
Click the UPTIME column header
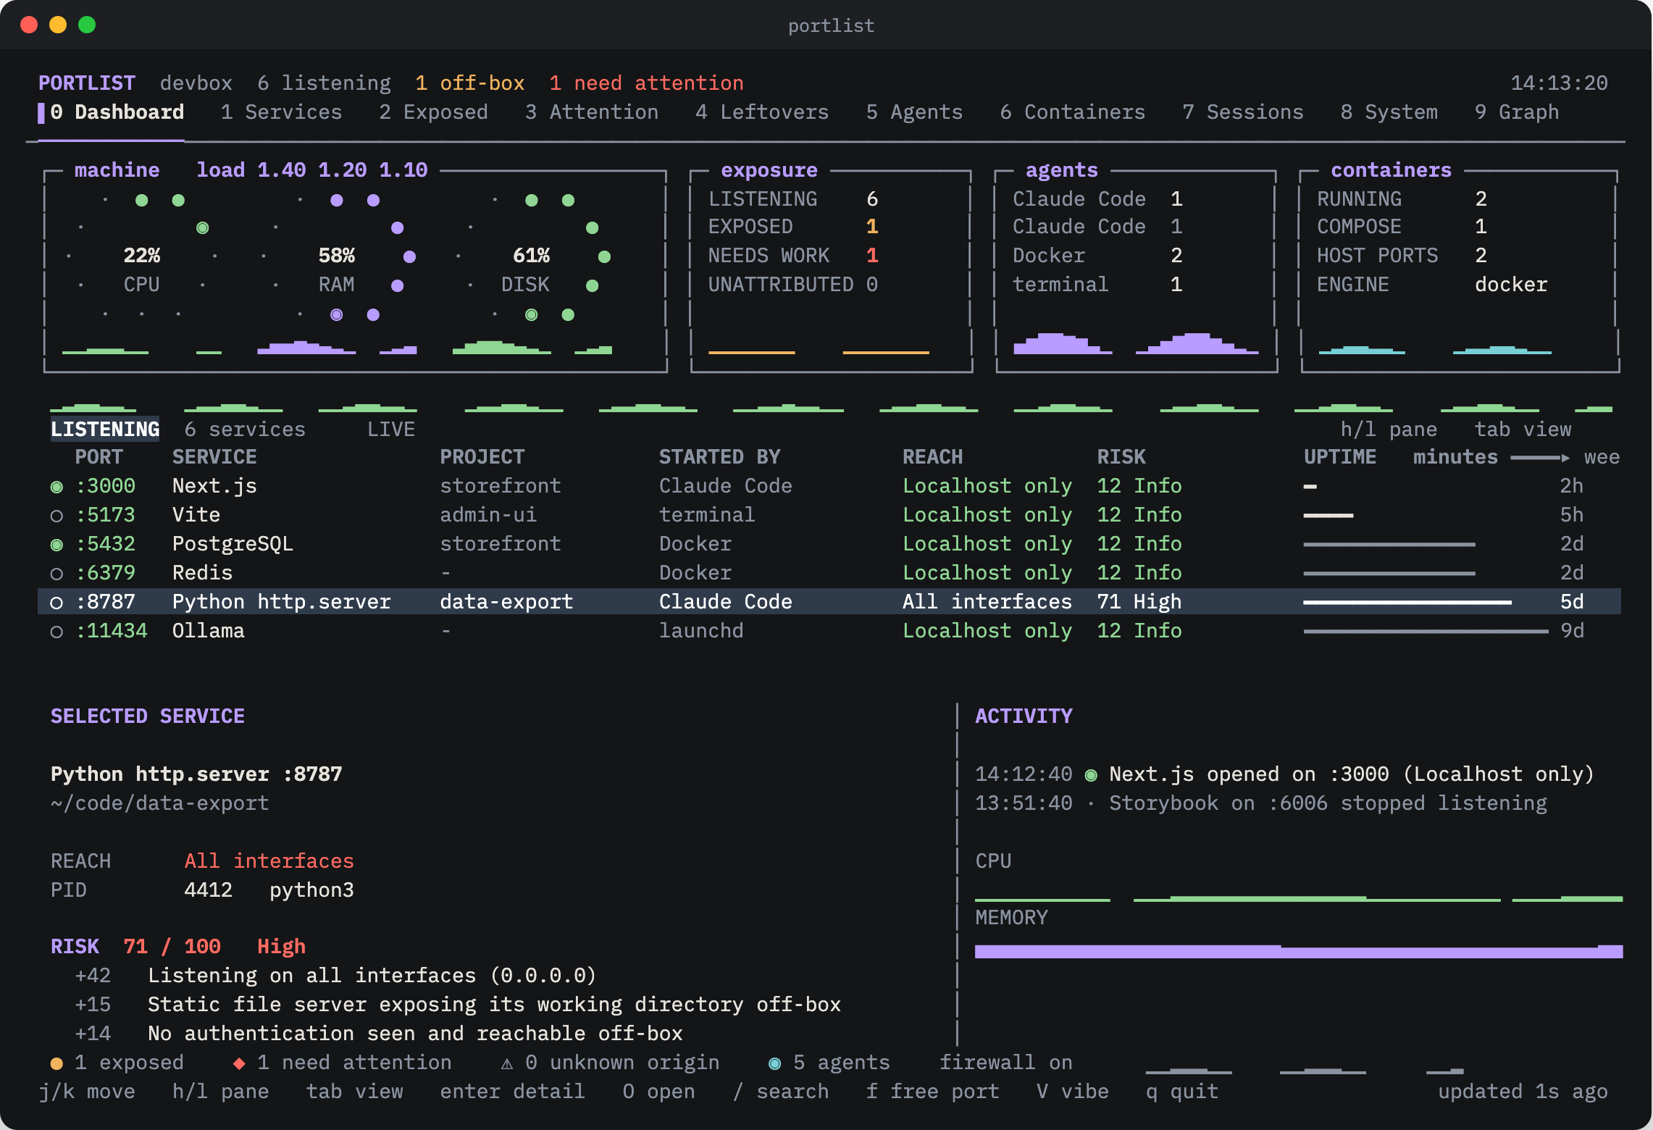tap(1340, 457)
